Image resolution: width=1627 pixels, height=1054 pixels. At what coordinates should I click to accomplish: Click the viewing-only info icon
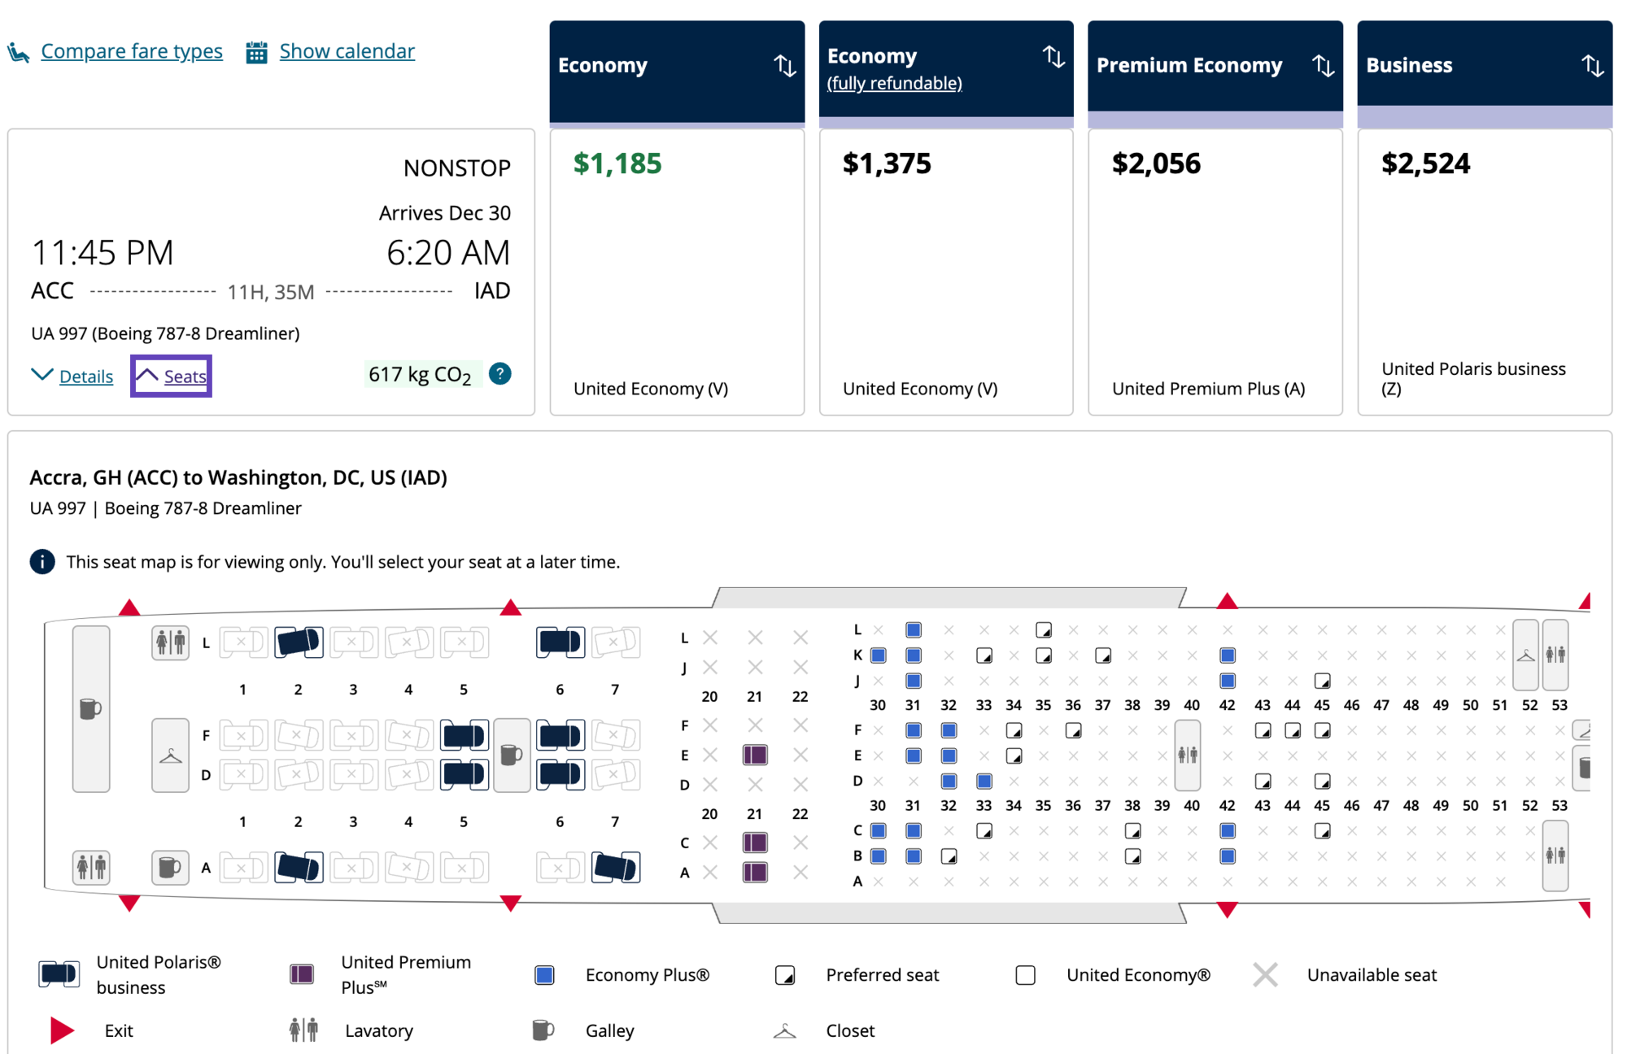pos(42,562)
